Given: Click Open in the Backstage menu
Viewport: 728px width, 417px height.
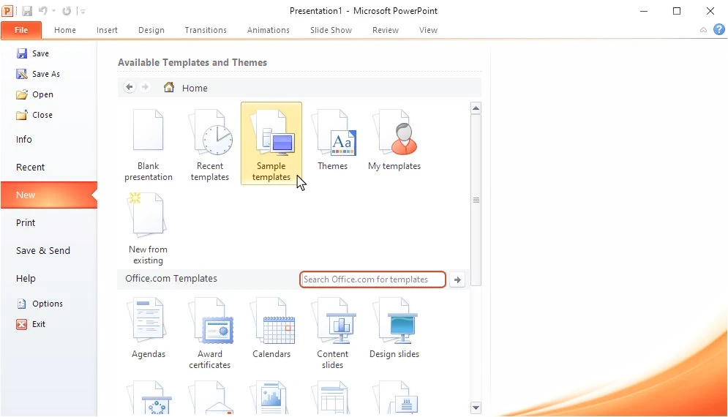Looking at the screenshot, I should point(35,94).
